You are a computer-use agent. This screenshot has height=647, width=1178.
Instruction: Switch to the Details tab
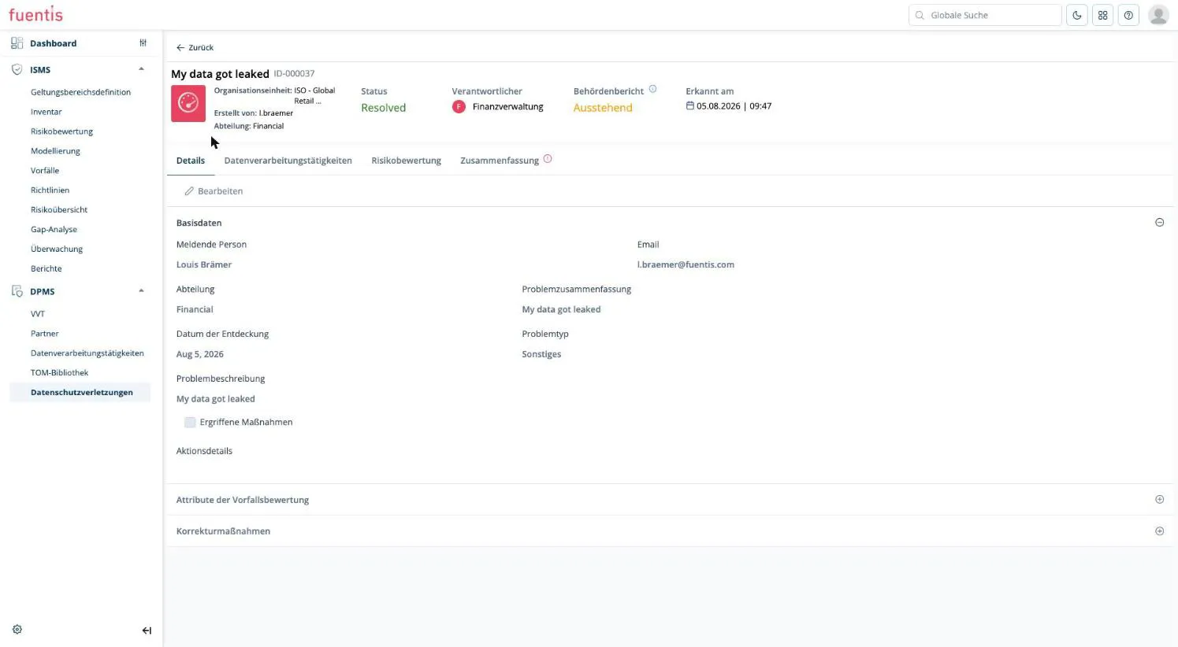[x=191, y=161]
